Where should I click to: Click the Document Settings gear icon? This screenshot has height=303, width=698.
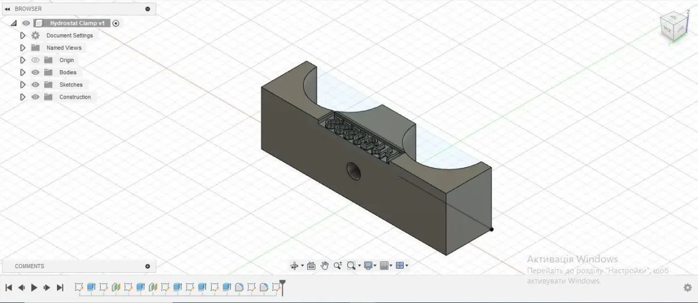click(x=35, y=35)
